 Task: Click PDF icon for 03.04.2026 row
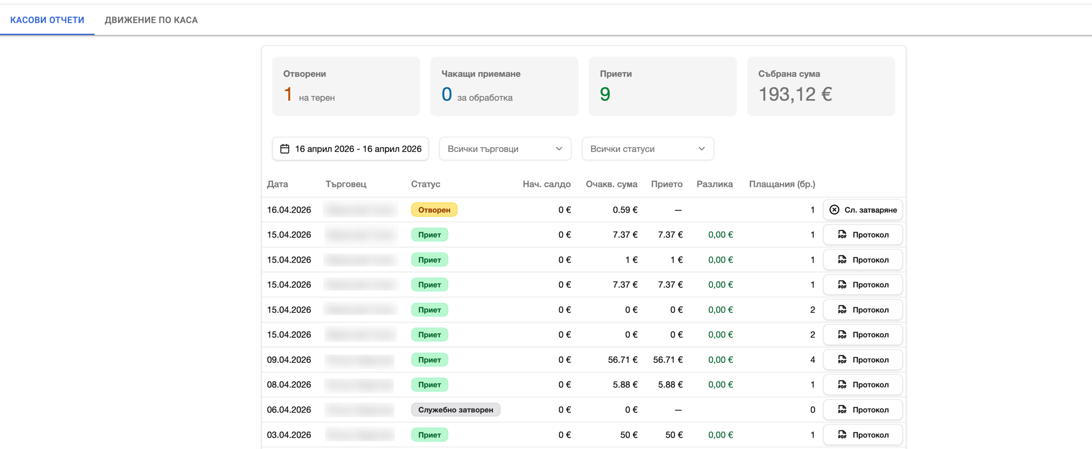tap(842, 435)
